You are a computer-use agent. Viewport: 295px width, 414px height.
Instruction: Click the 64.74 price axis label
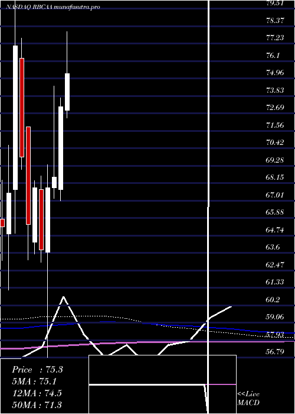275,230
